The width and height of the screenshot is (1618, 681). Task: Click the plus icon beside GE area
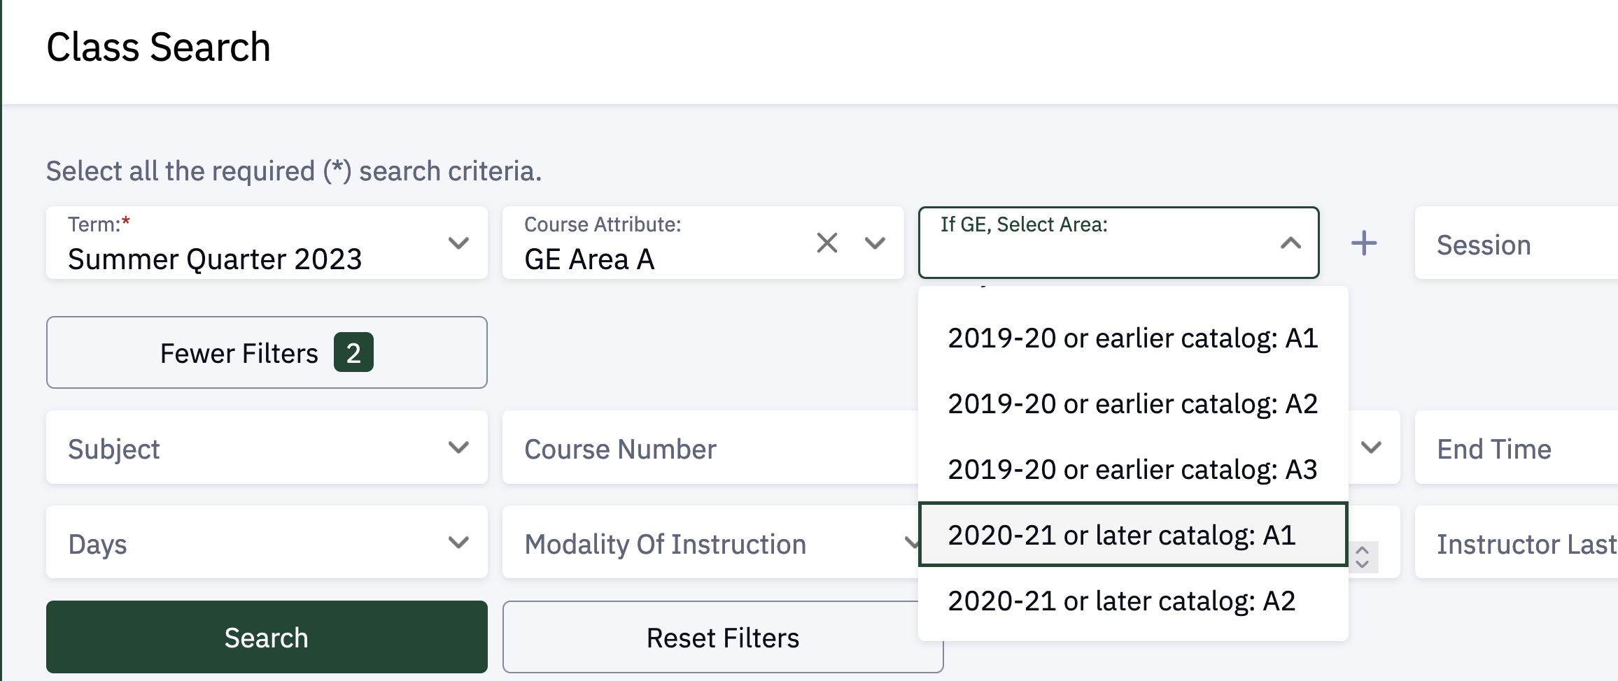(x=1363, y=243)
